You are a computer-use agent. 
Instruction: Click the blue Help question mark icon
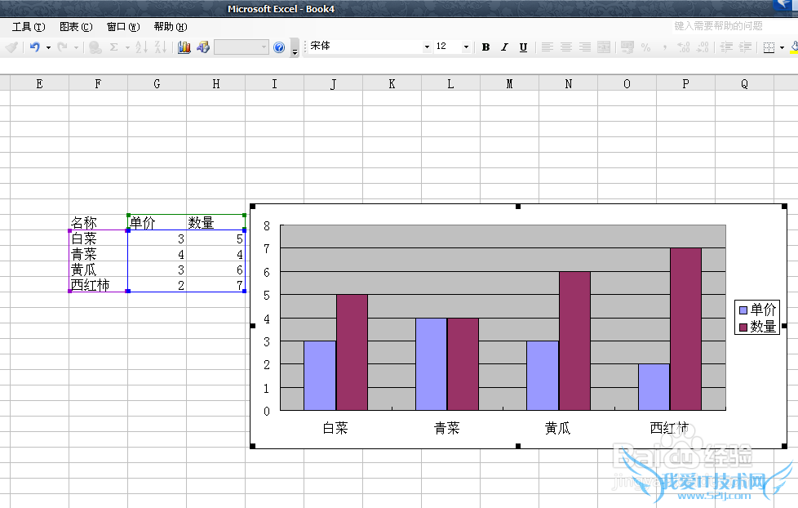click(x=279, y=47)
